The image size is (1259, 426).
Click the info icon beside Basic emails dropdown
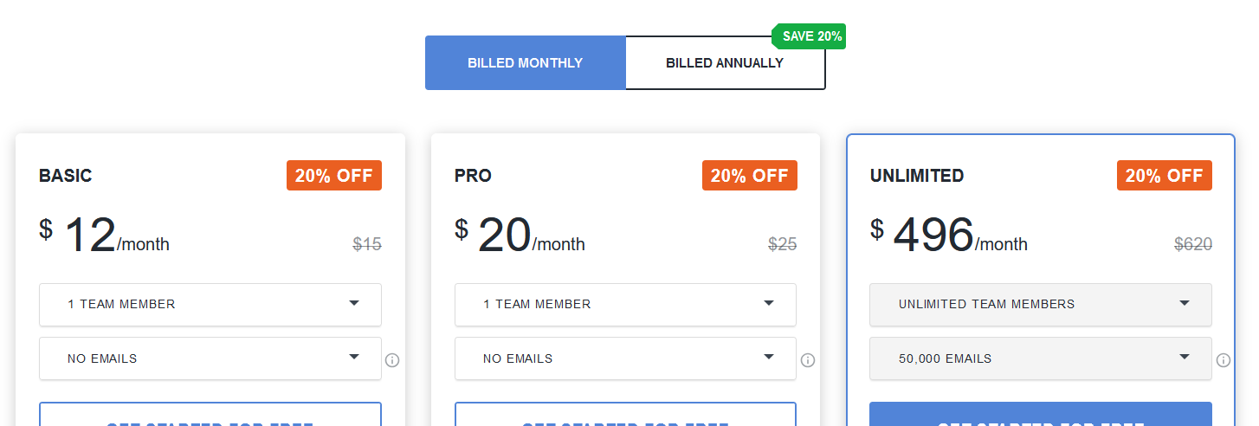[392, 360]
